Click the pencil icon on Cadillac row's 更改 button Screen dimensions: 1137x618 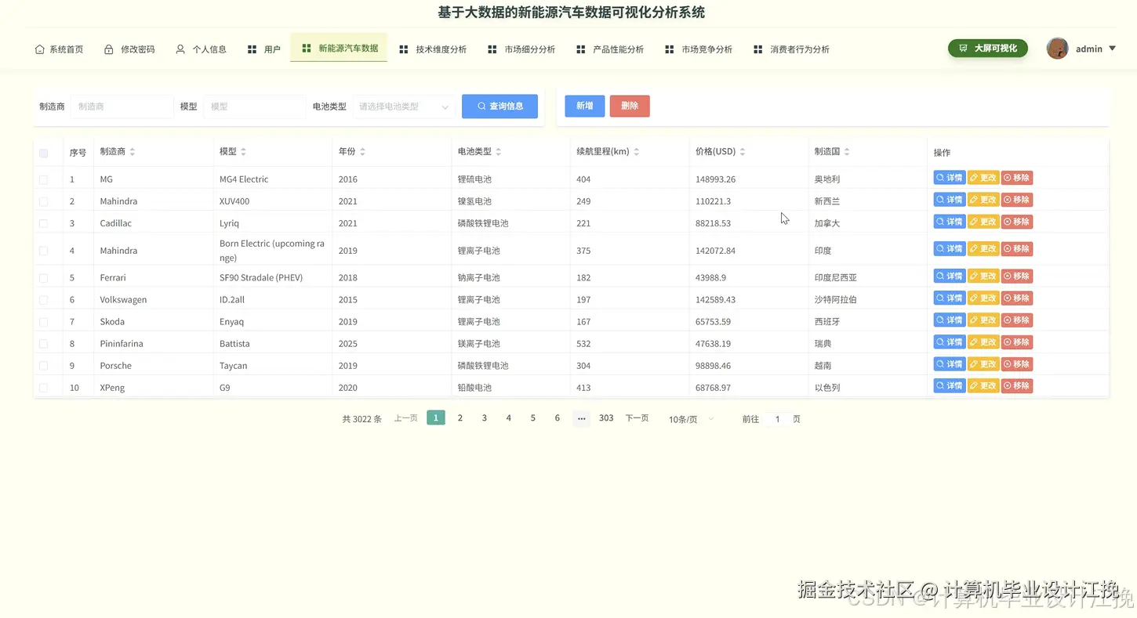[x=975, y=221]
